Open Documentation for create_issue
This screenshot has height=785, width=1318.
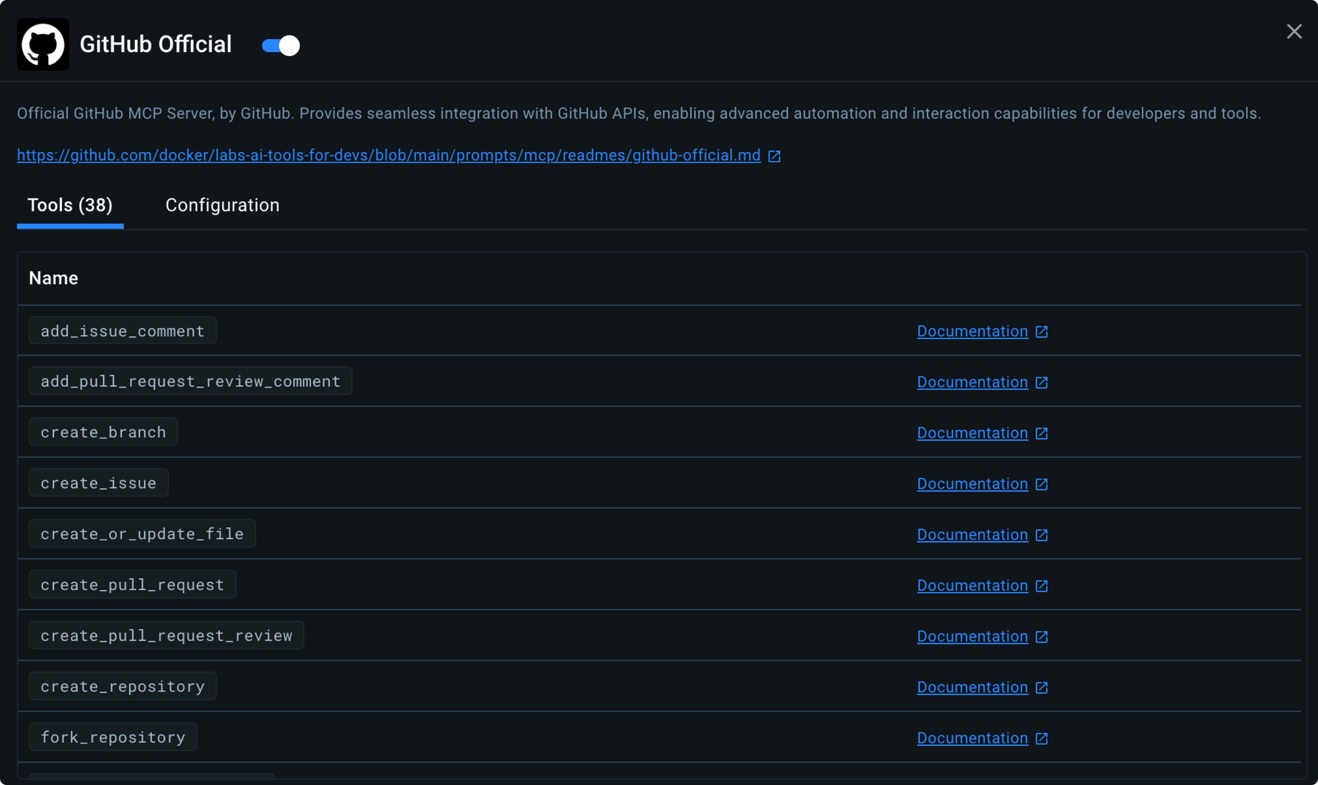click(x=972, y=484)
